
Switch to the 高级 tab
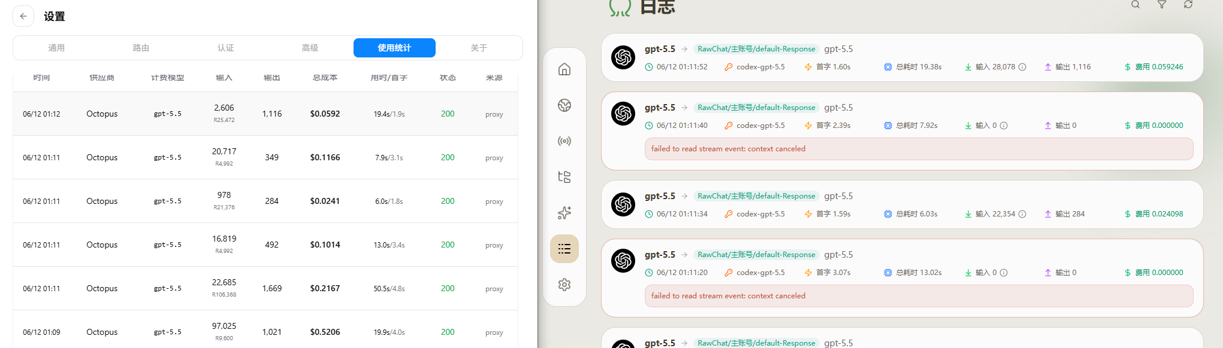(310, 48)
